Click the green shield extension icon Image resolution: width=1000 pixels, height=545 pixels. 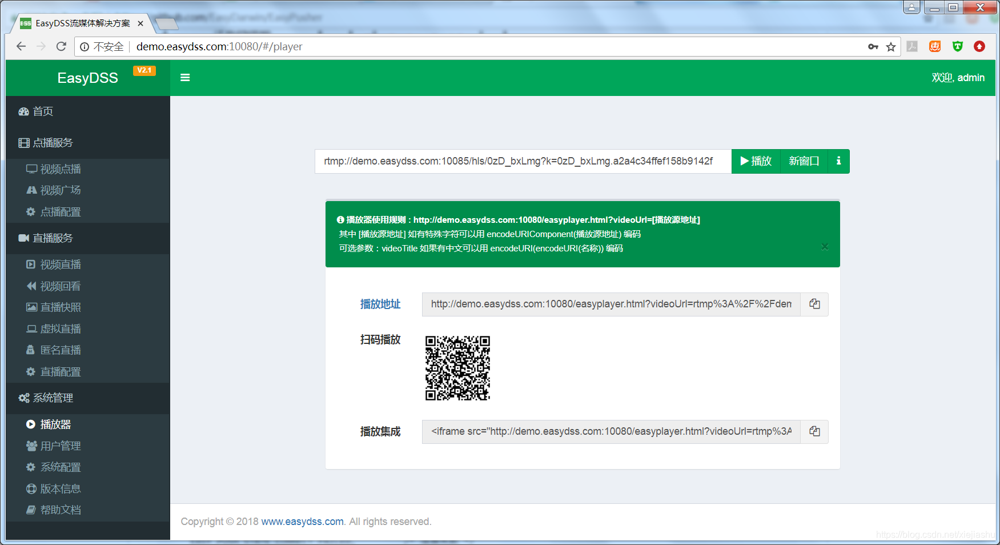pos(958,46)
